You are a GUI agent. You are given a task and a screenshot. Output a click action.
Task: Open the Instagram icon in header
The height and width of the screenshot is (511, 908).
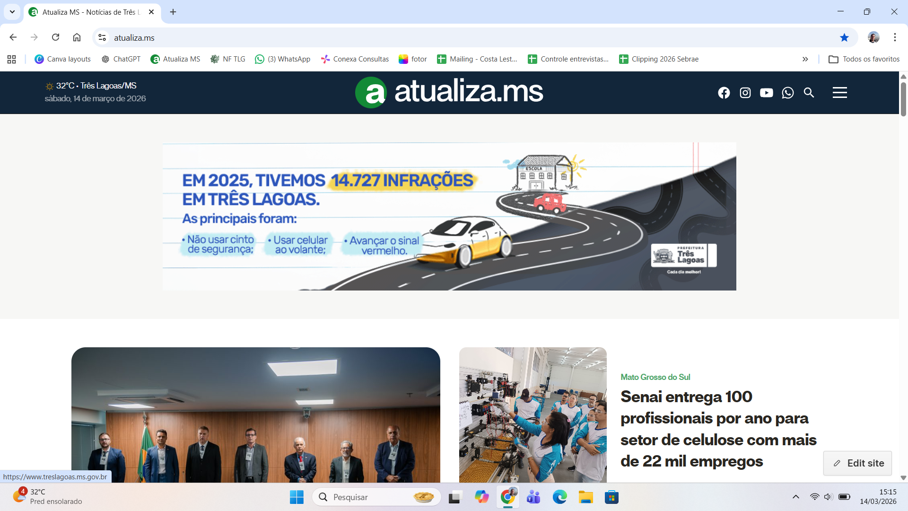[745, 93]
